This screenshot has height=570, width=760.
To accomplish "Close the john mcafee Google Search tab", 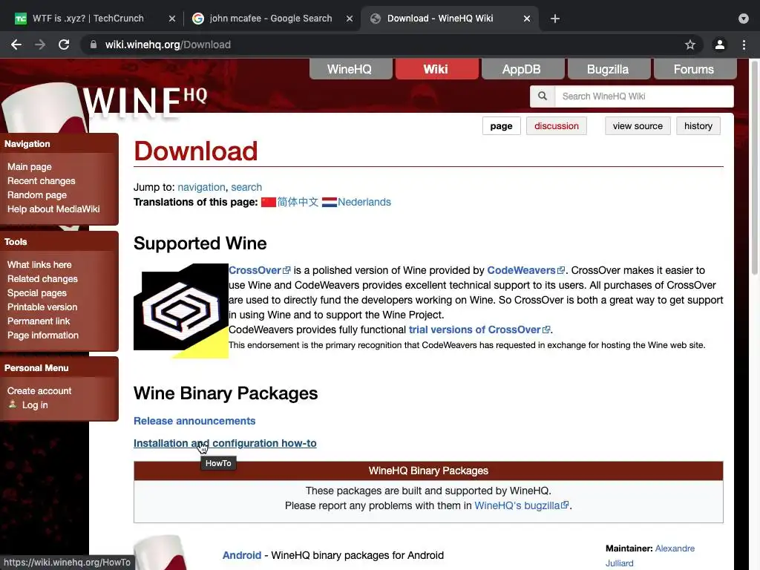I will (350, 19).
